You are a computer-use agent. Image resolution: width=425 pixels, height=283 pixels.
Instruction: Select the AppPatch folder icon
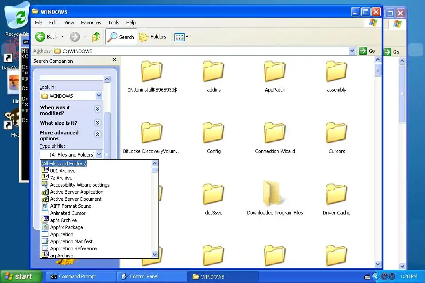click(275, 71)
